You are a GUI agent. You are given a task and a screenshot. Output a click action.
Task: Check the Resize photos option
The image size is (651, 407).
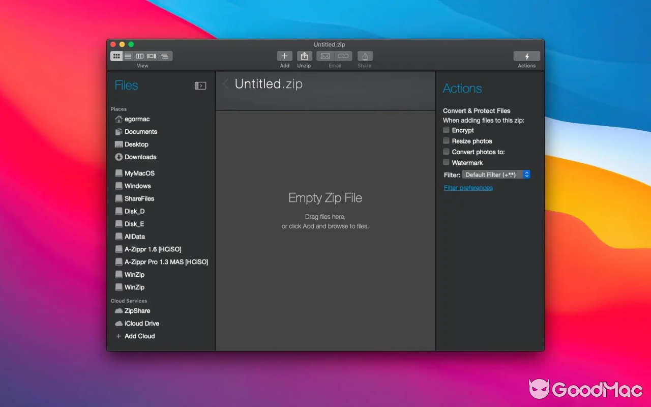click(x=446, y=141)
